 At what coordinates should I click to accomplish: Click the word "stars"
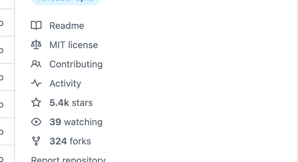coord(82,103)
